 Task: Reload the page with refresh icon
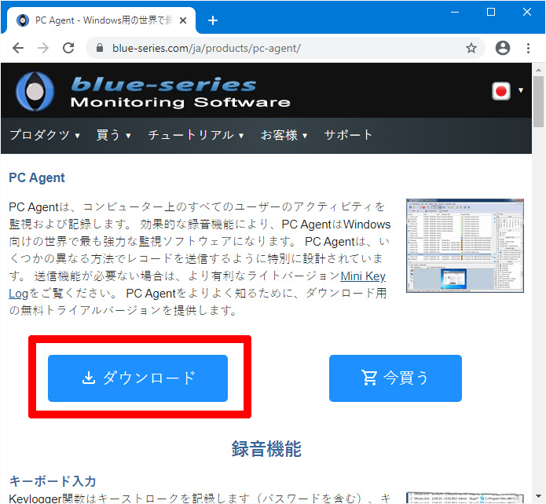coord(68,48)
